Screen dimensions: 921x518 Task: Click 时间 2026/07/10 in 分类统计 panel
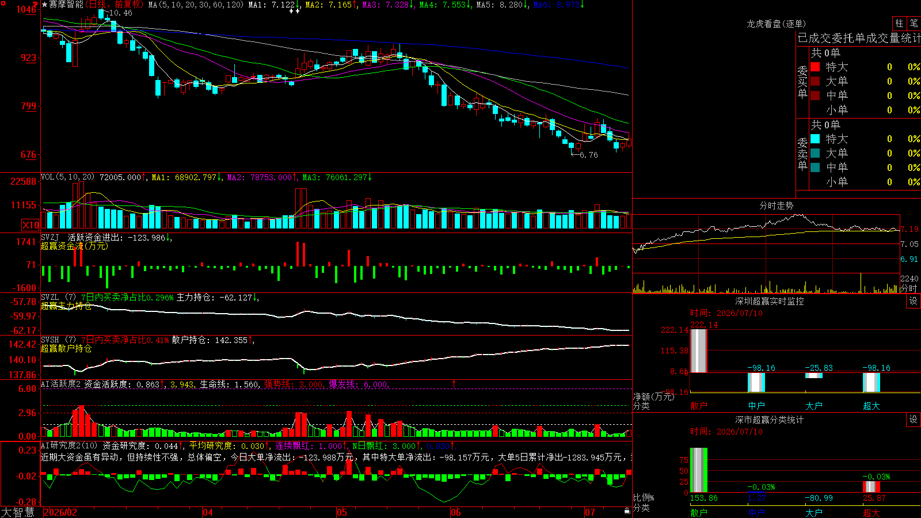point(726,432)
